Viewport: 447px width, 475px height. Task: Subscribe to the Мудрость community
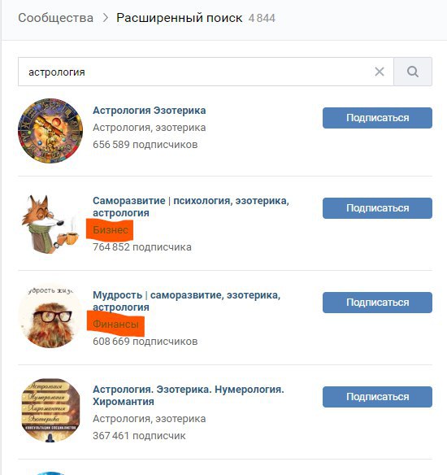[377, 303]
